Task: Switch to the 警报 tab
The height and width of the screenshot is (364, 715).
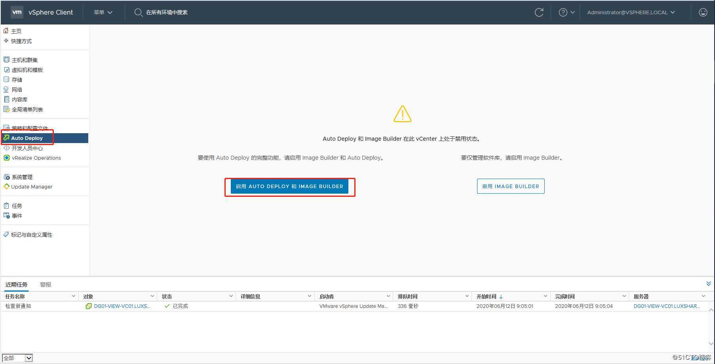Action: point(46,285)
